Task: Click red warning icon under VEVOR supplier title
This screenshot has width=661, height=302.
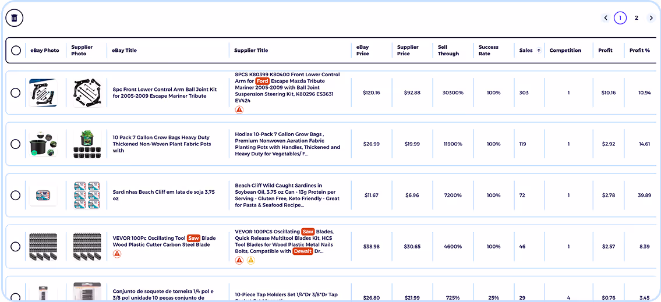Action: pyautogui.click(x=239, y=260)
